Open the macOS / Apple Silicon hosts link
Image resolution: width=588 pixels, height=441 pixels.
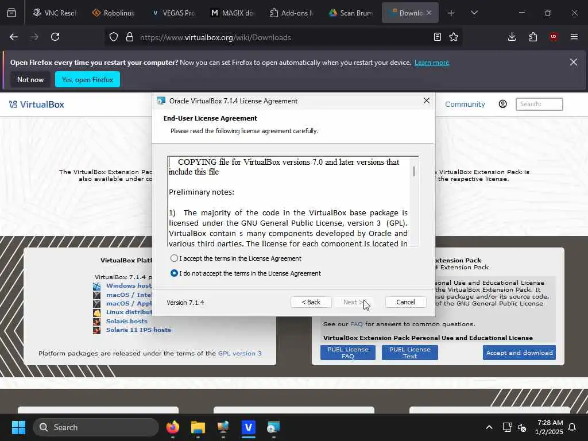pyautogui.click(x=129, y=303)
